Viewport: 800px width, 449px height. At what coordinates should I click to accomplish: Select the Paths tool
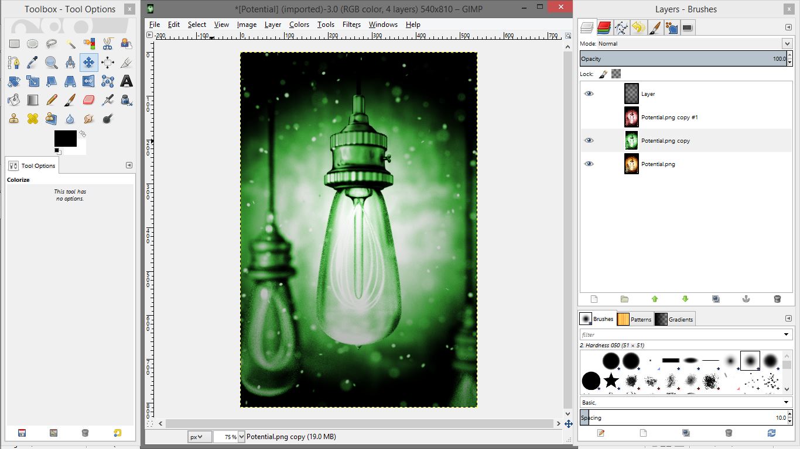click(14, 62)
